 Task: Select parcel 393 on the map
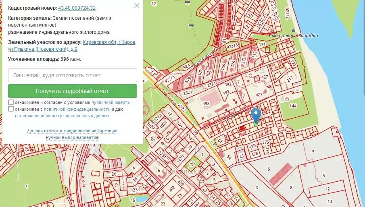click(206, 104)
